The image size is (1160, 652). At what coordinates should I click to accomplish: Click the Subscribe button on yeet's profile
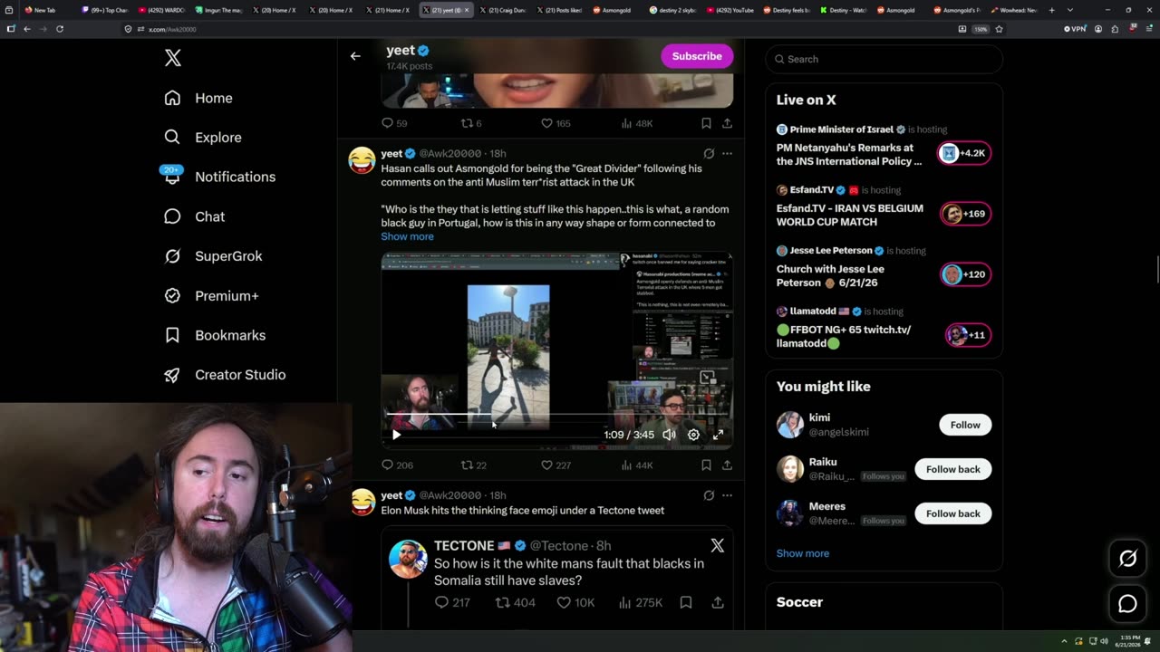click(697, 56)
